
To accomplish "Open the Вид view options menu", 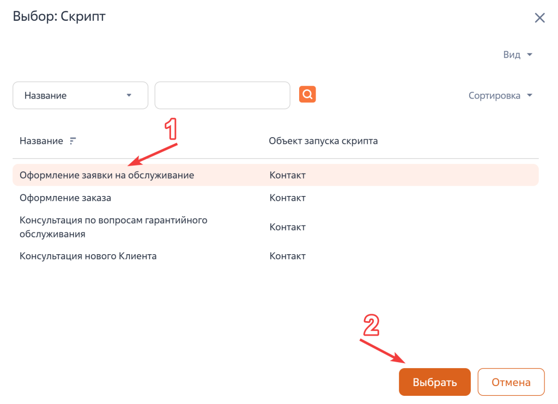I will (x=513, y=54).
